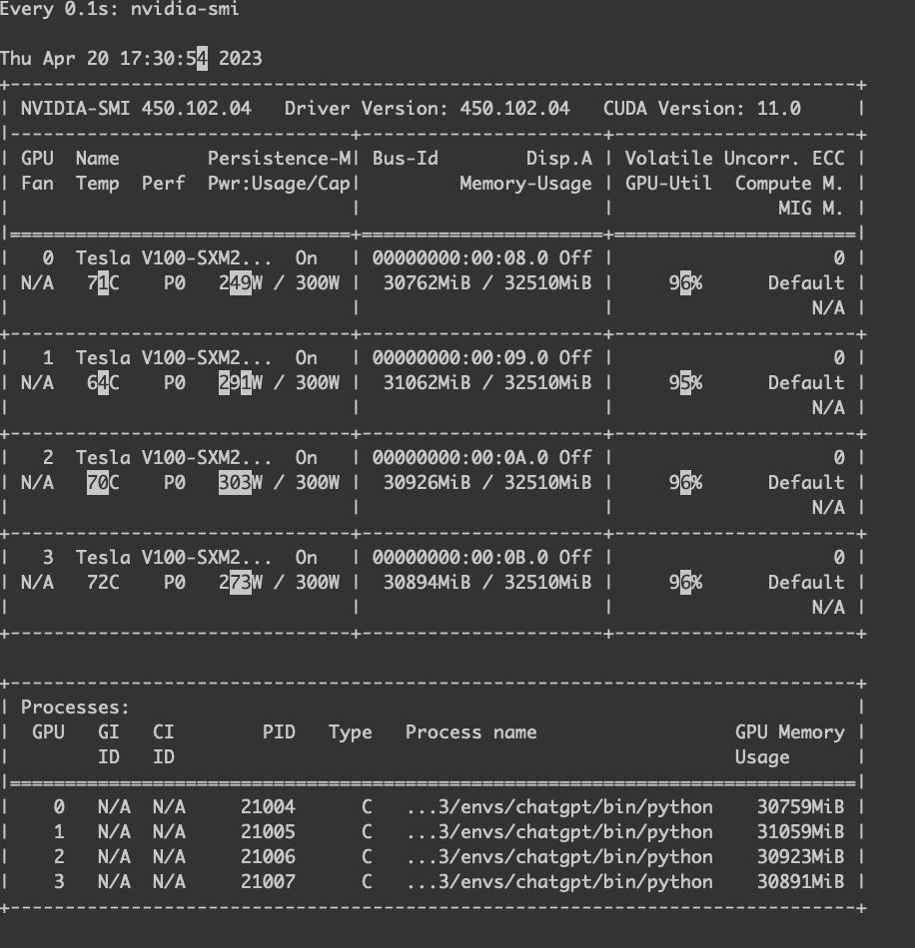Click the timestamp 'Thu Apr 20 17:30:54 2023'

pyautogui.click(x=131, y=59)
